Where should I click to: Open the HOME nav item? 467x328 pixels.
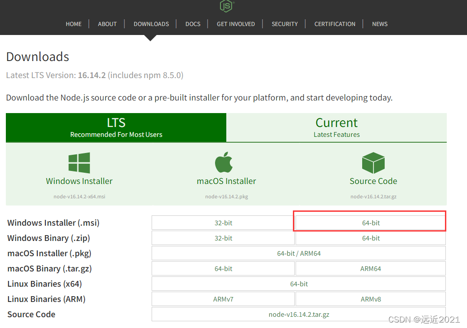point(74,24)
